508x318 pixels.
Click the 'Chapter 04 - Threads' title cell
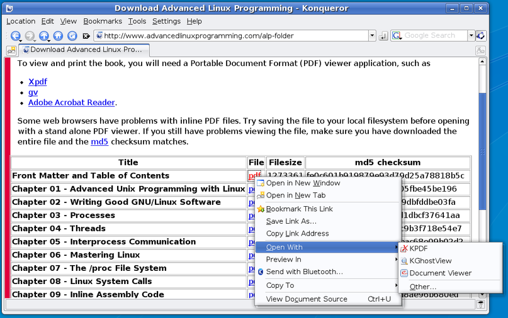coord(128,228)
